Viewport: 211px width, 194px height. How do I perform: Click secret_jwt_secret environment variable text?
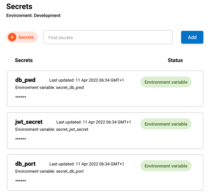click(51, 129)
